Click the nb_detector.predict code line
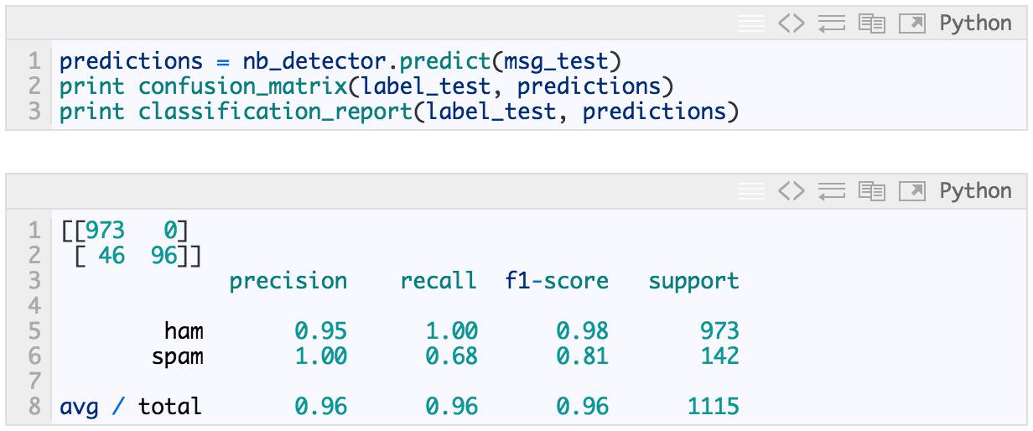1033x431 pixels. tap(340, 61)
